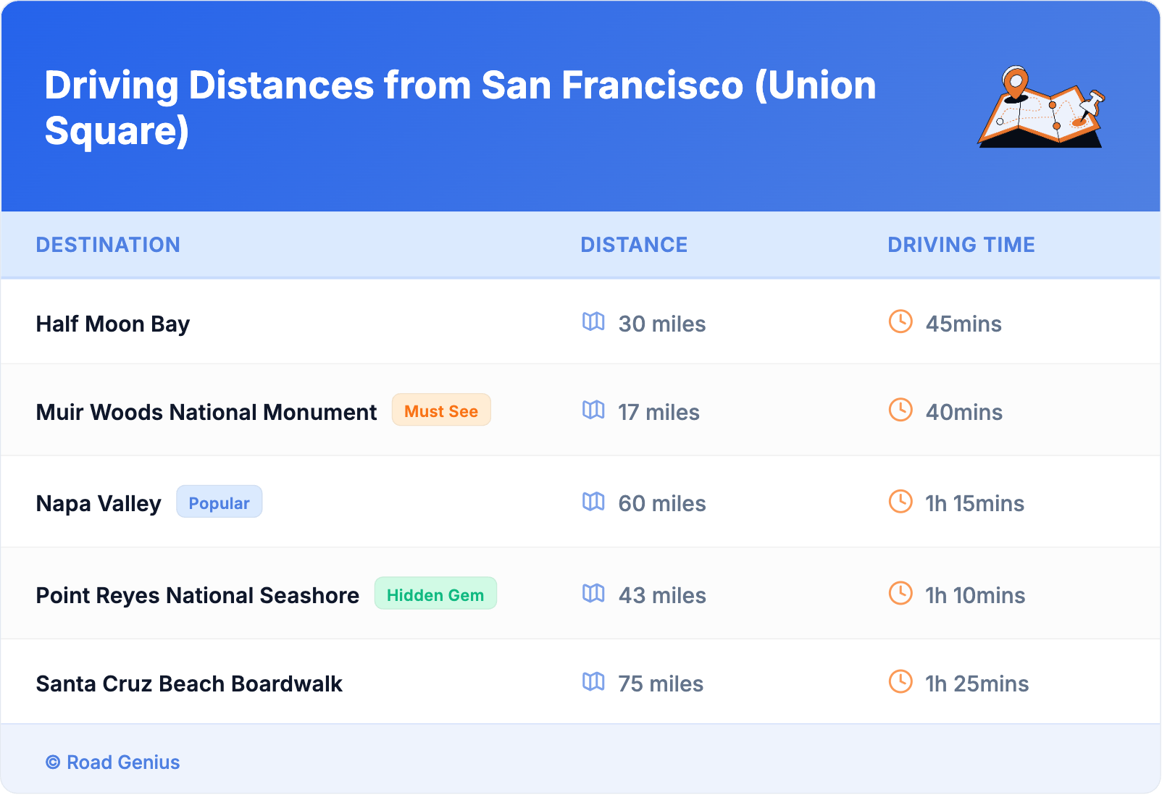Select the Half Moon Bay destination name

pos(113,324)
